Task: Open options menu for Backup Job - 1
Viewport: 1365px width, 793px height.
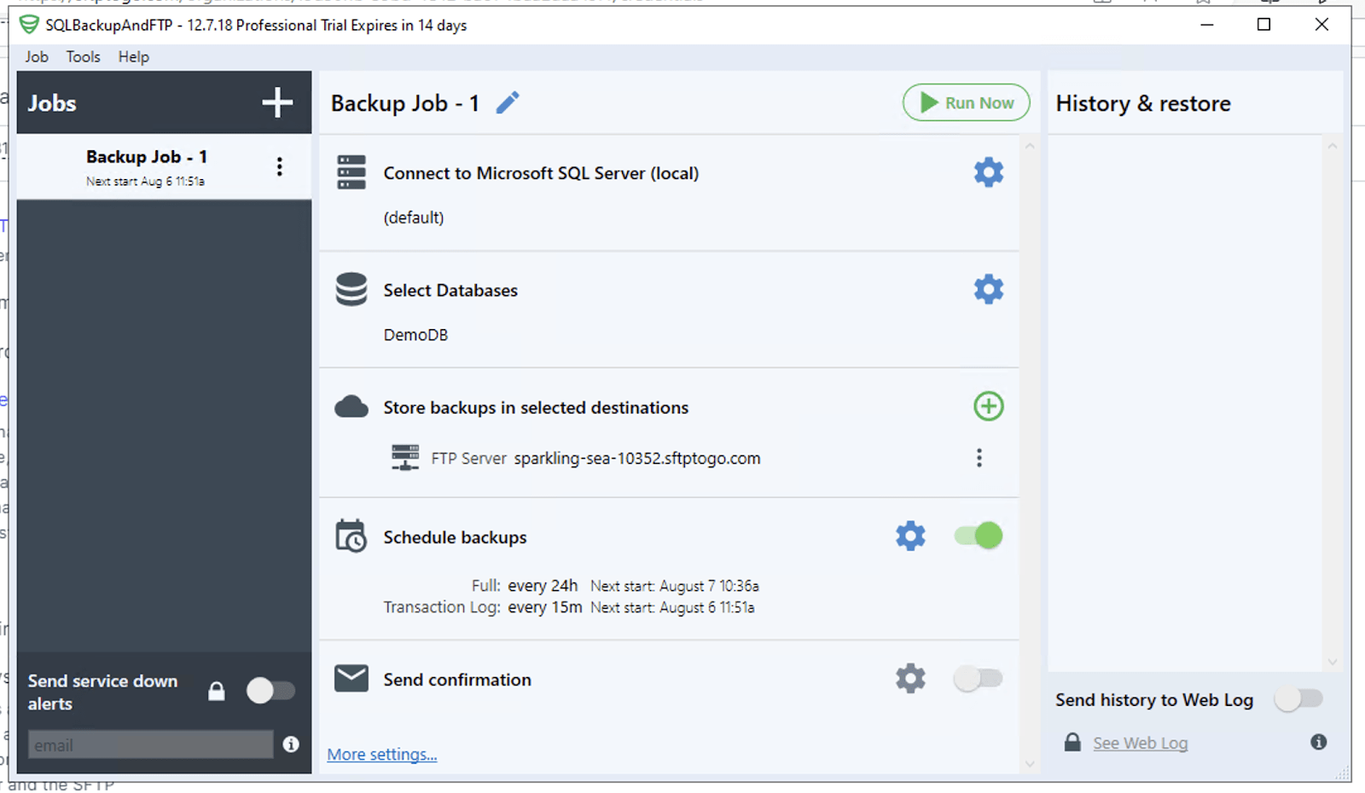Action: [x=279, y=166]
